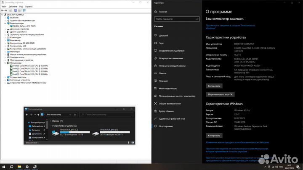
Task: Select the first Intel Core i5-3330 CPU entry
Action: (x=30, y=66)
